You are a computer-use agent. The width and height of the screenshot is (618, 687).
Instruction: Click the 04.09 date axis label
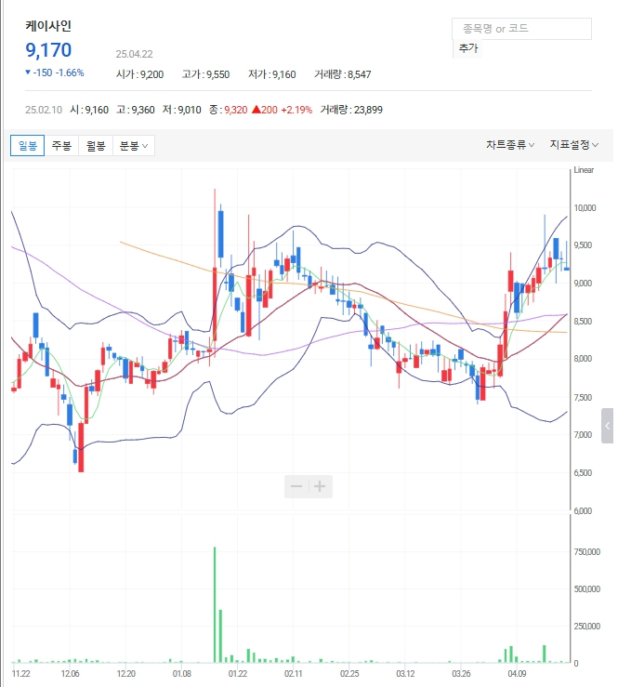point(517,673)
